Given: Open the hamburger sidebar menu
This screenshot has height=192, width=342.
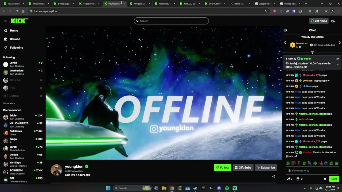Looking at the screenshot, I should point(6,21).
